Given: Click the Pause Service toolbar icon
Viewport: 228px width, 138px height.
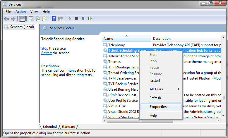Looking at the screenshot, I should coord(83,19).
